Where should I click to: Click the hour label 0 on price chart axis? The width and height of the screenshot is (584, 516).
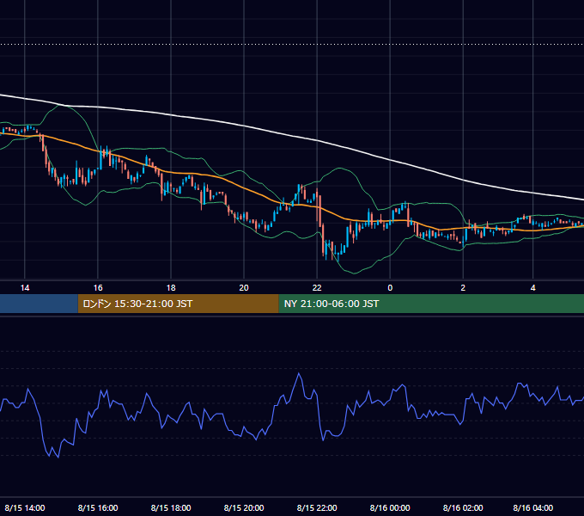point(390,288)
